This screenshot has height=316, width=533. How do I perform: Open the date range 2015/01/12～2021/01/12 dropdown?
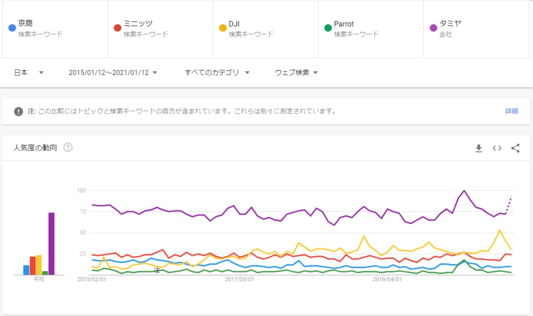113,72
